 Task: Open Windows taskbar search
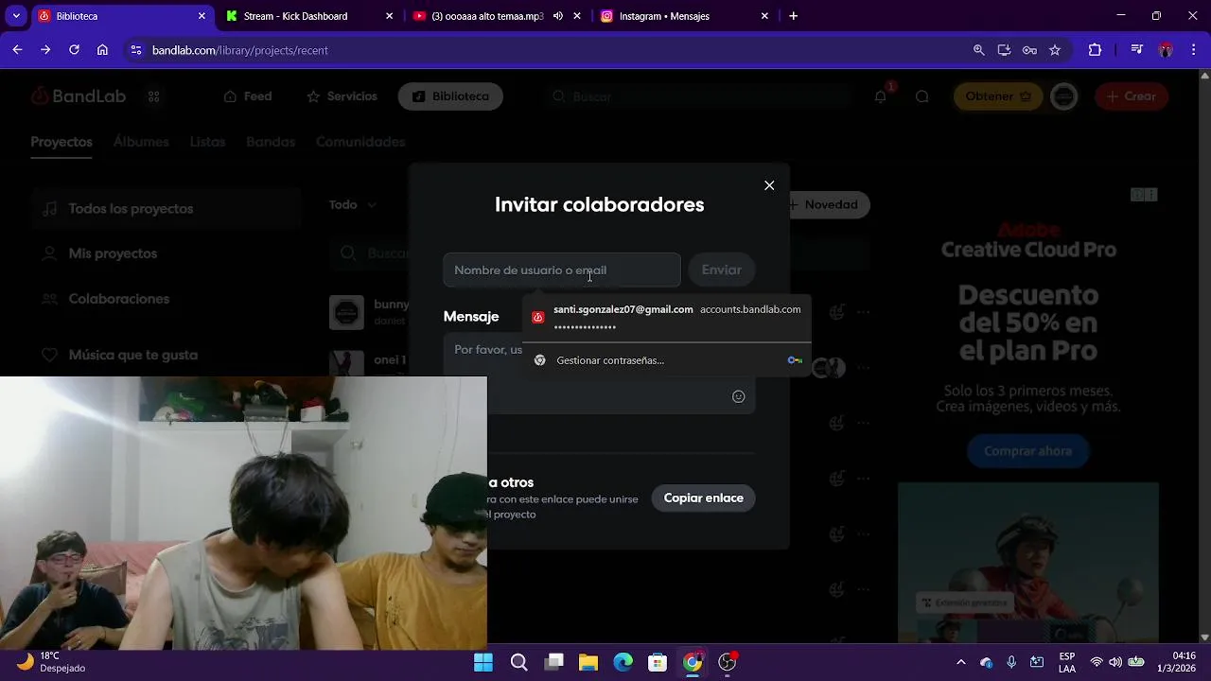[x=518, y=662]
